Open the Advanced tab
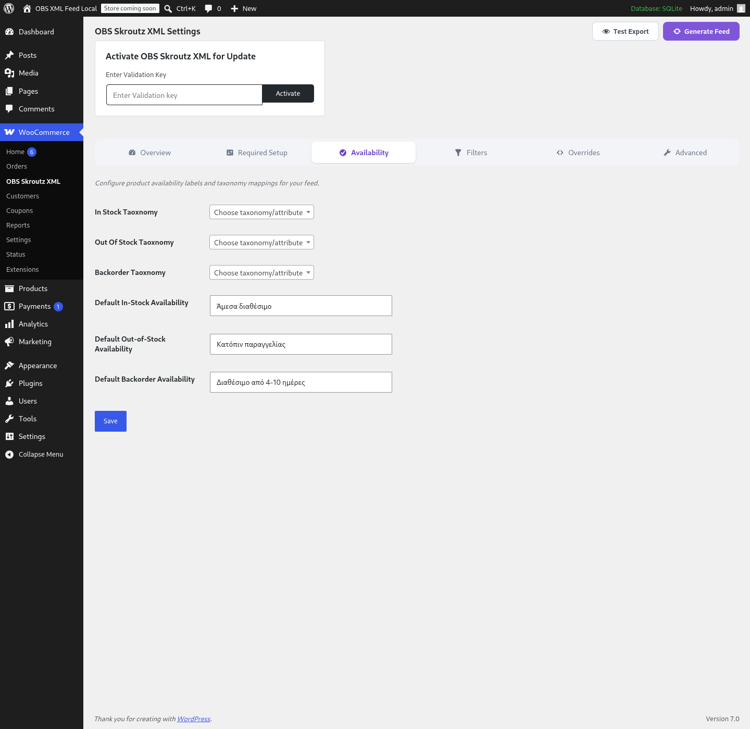 (x=685, y=153)
